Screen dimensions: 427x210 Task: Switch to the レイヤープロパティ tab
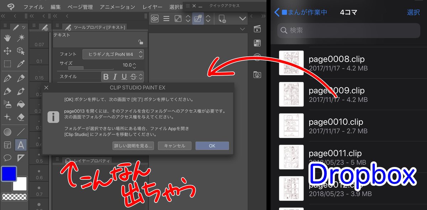(88, 161)
